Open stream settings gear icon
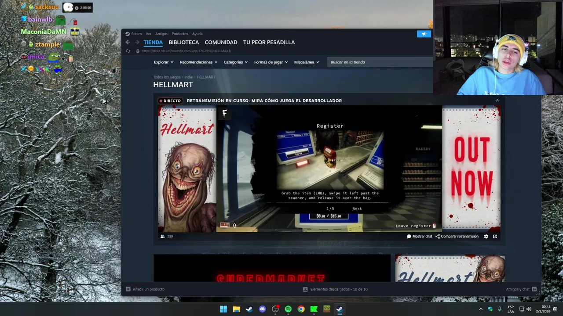This screenshot has height=316, width=563. click(x=486, y=237)
